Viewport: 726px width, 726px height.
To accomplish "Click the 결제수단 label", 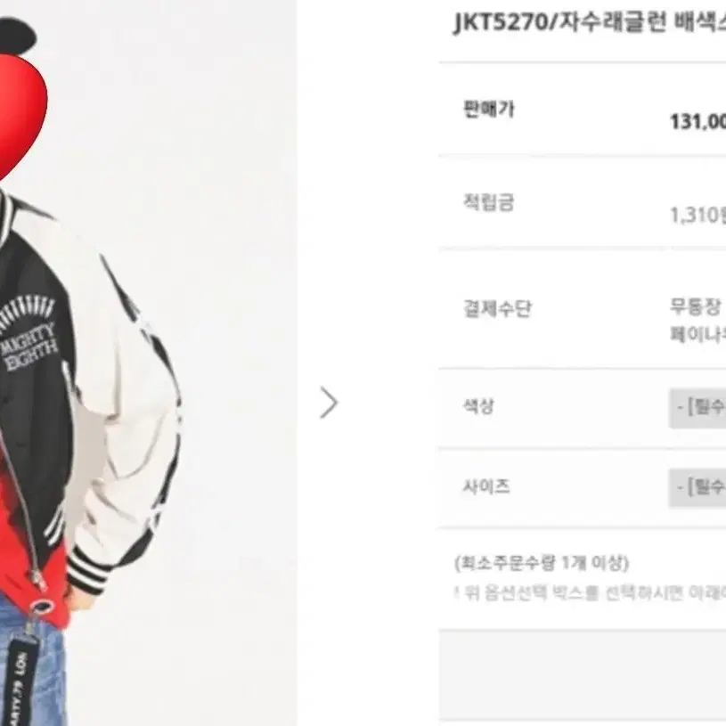I will pos(497,309).
